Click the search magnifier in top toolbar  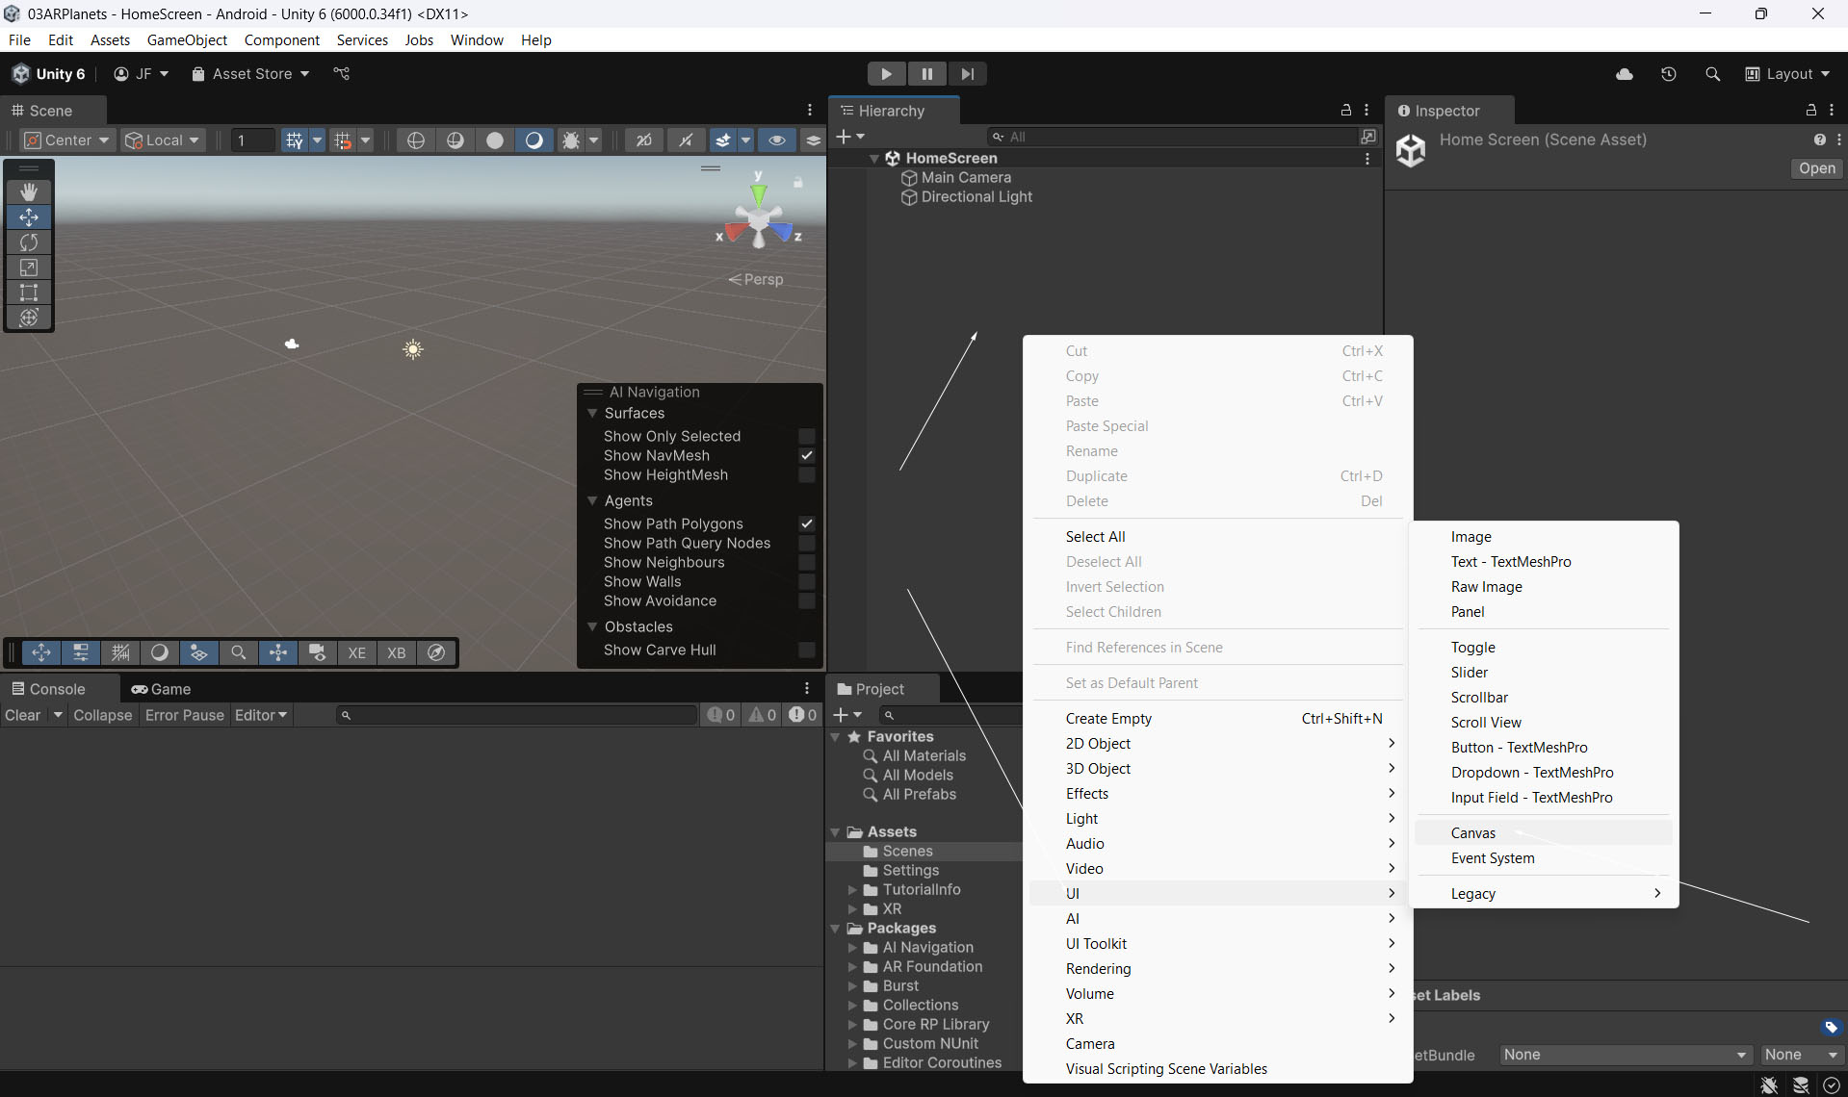[1712, 74]
